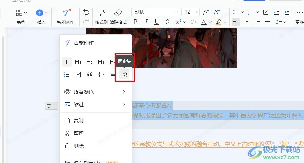Increase indent in toolbar
The height and width of the screenshot is (163, 304).
(287, 12)
